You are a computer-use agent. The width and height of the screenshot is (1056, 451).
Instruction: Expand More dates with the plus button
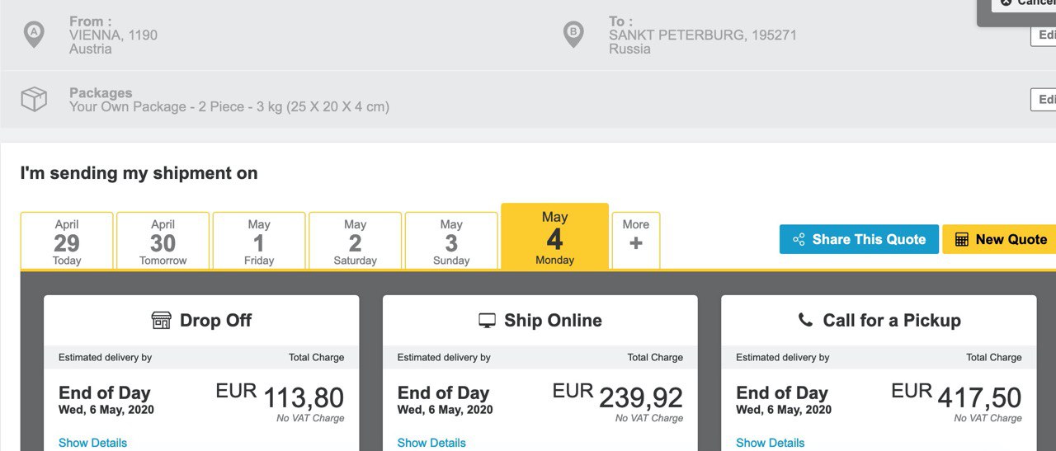coord(636,241)
